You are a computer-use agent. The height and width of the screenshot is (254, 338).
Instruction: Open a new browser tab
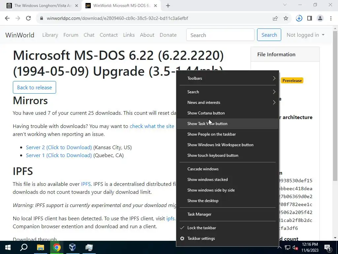[168, 6]
